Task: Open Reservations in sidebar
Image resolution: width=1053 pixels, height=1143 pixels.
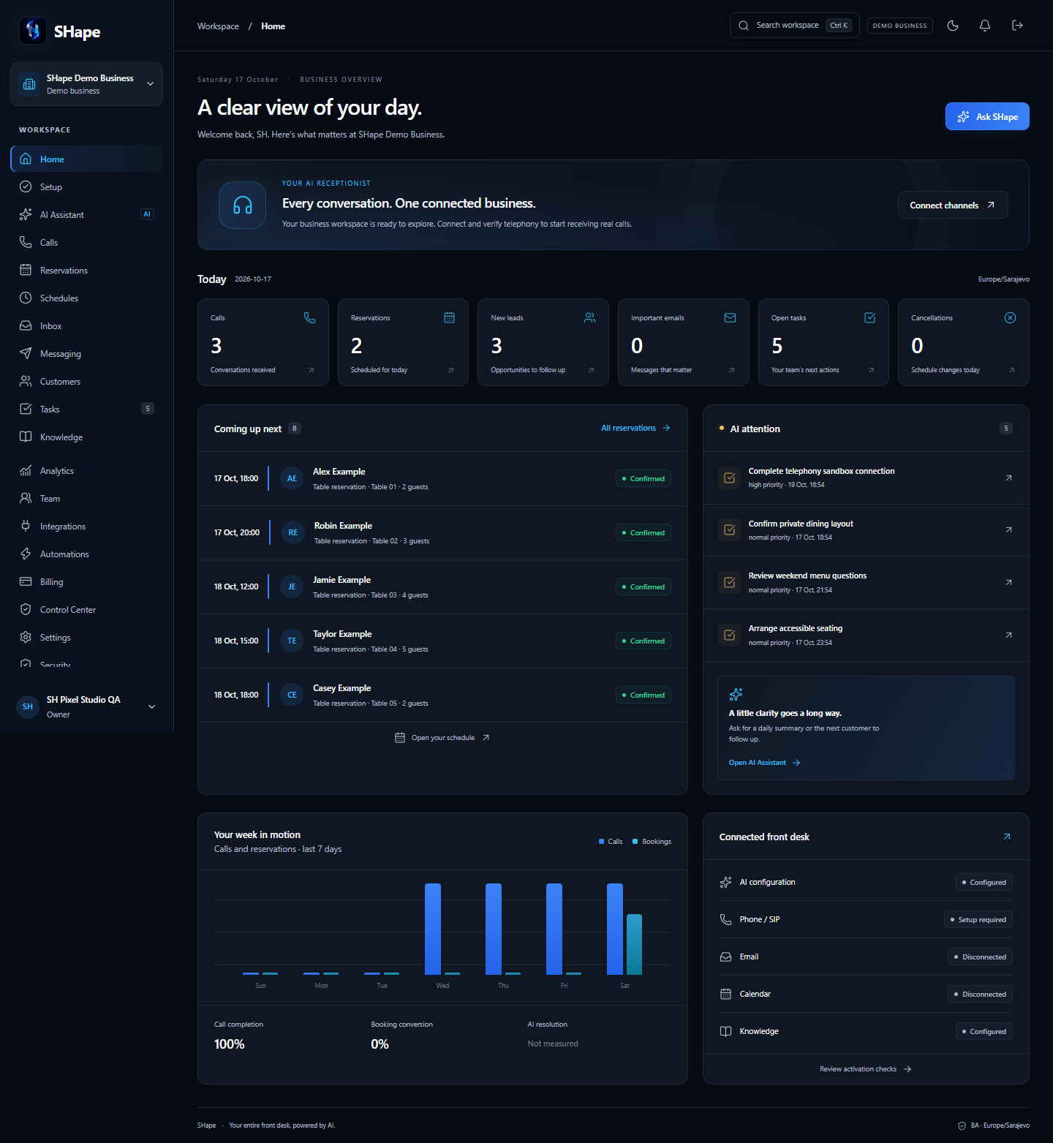Action: (x=86, y=270)
